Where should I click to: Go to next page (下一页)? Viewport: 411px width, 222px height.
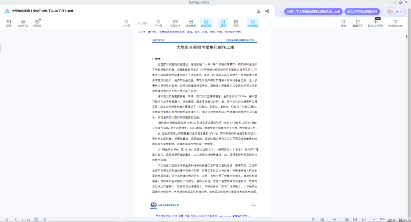click(158, 23)
